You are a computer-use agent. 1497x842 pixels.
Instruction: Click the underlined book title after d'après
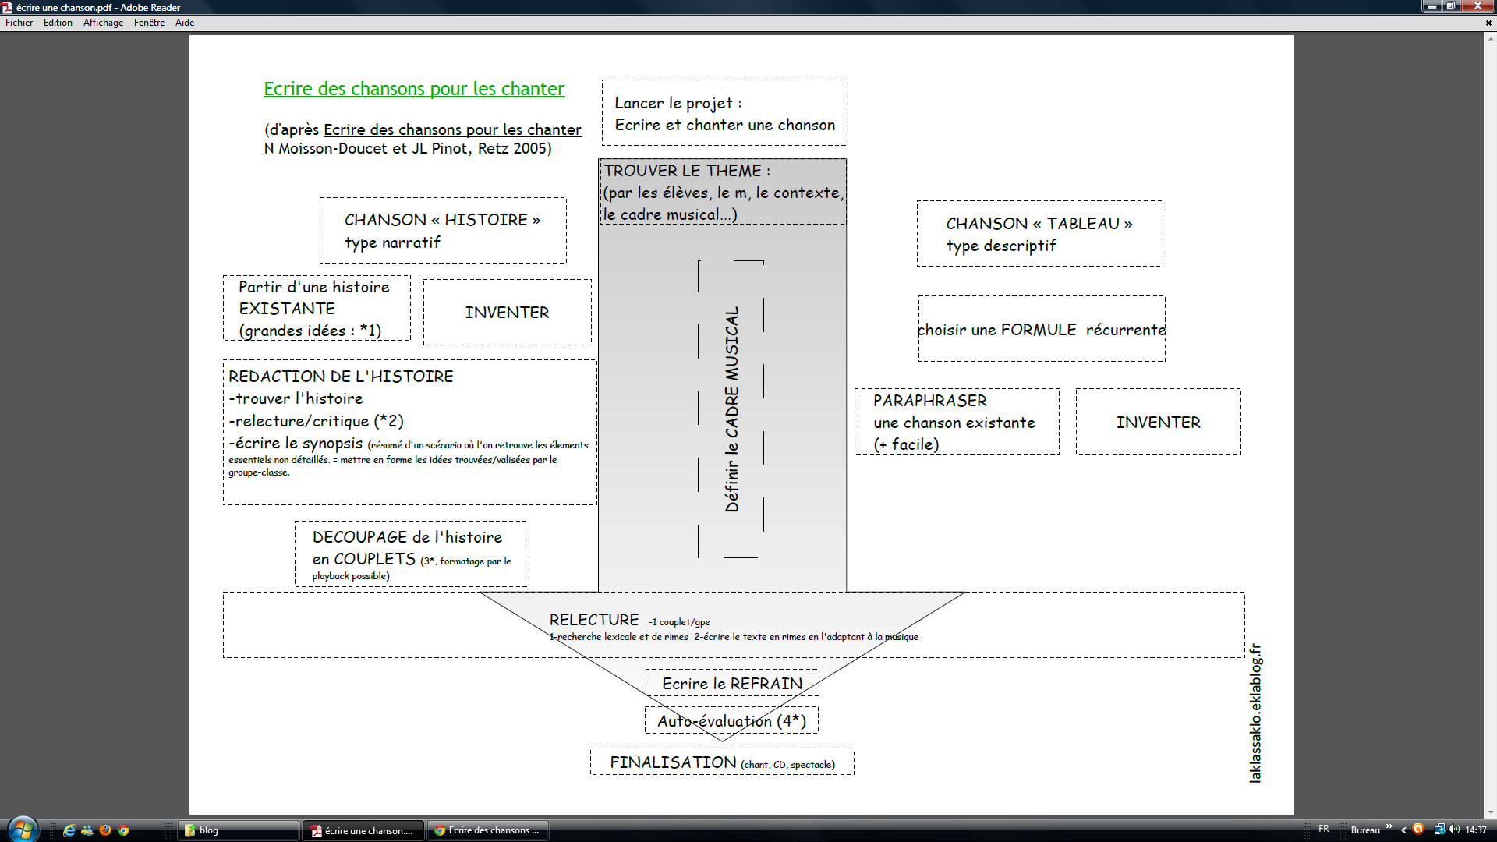point(452,129)
